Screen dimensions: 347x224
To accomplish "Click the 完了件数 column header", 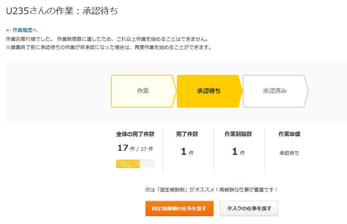I will click(187, 134).
